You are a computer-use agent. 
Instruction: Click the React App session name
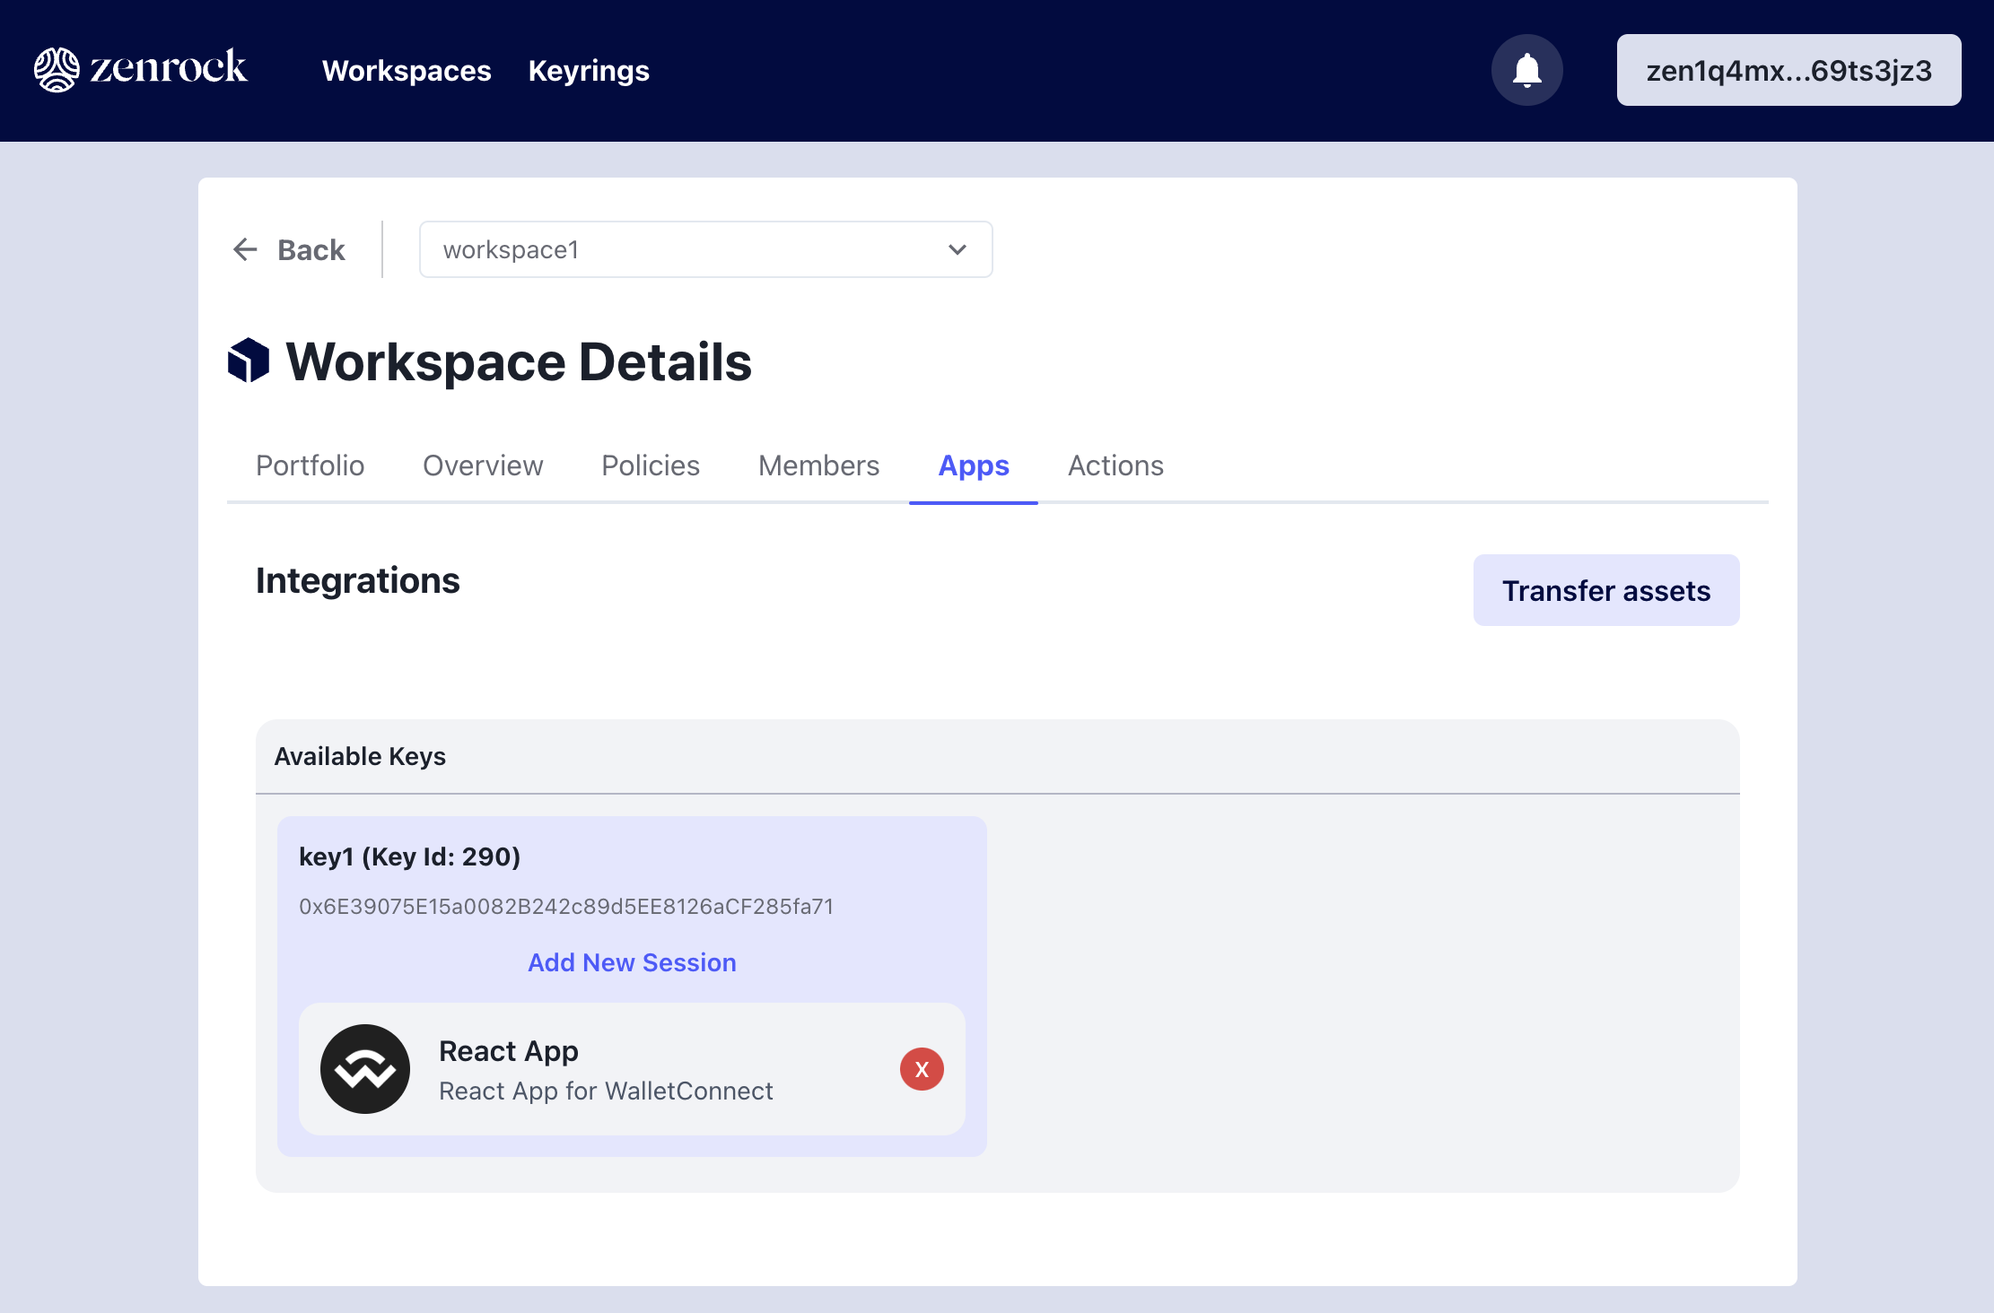click(509, 1051)
